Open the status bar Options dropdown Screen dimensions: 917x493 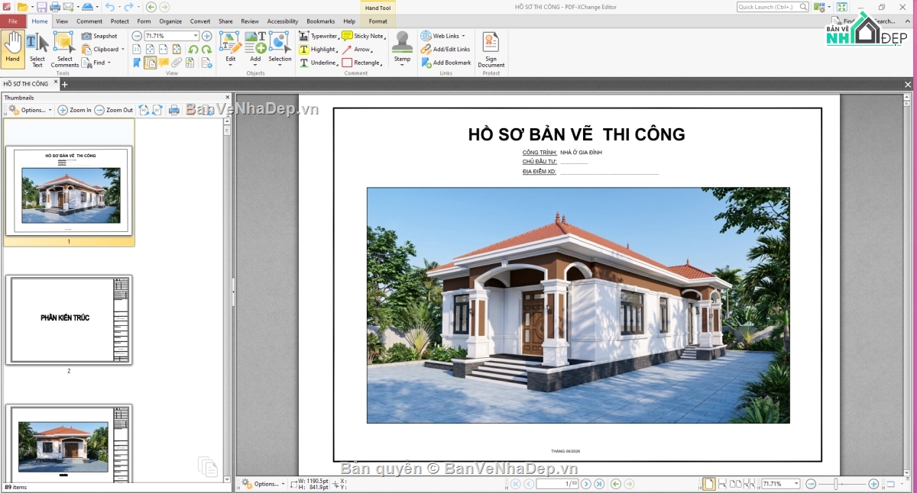point(263,484)
